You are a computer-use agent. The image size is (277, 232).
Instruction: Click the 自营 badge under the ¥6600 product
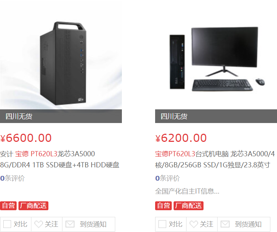point(8,206)
